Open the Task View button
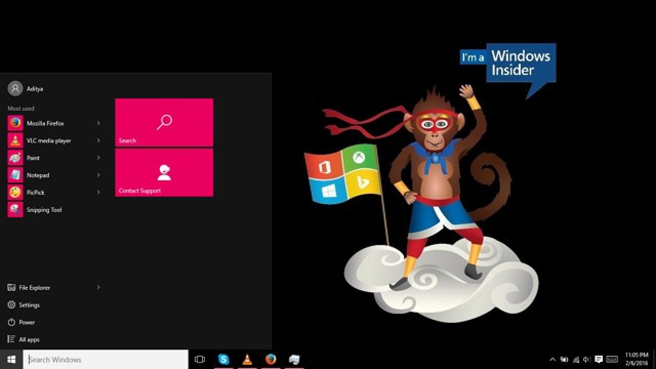The image size is (656, 369). point(200,359)
